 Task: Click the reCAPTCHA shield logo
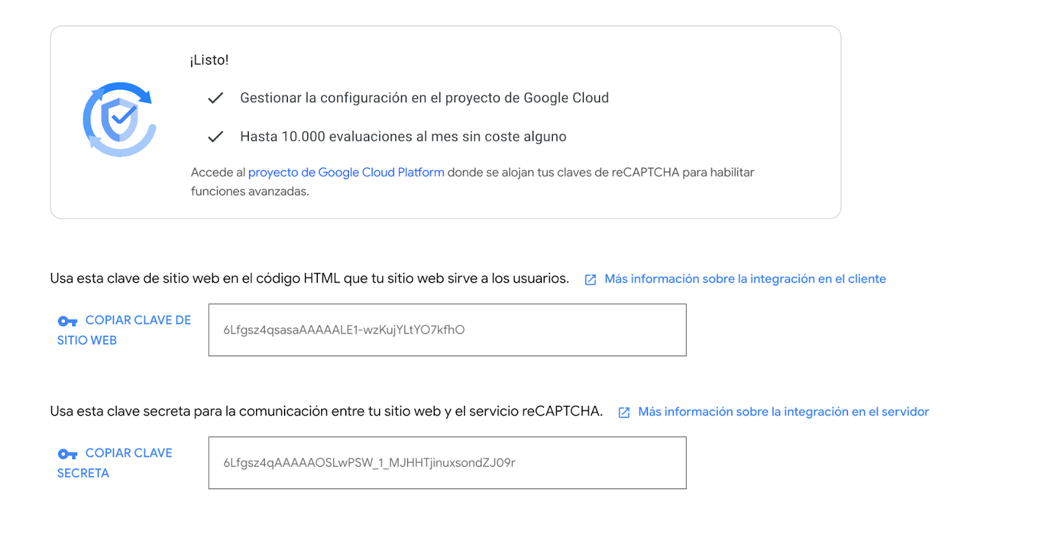(119, 119)
